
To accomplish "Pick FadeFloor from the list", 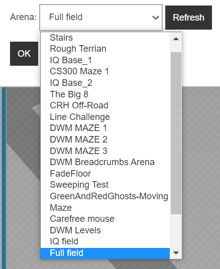I will (x=105, y=174).
